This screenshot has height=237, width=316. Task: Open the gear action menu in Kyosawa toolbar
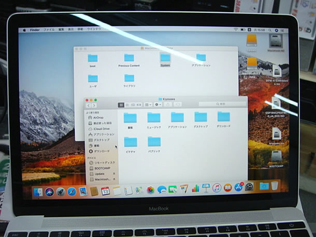point(158,104)
